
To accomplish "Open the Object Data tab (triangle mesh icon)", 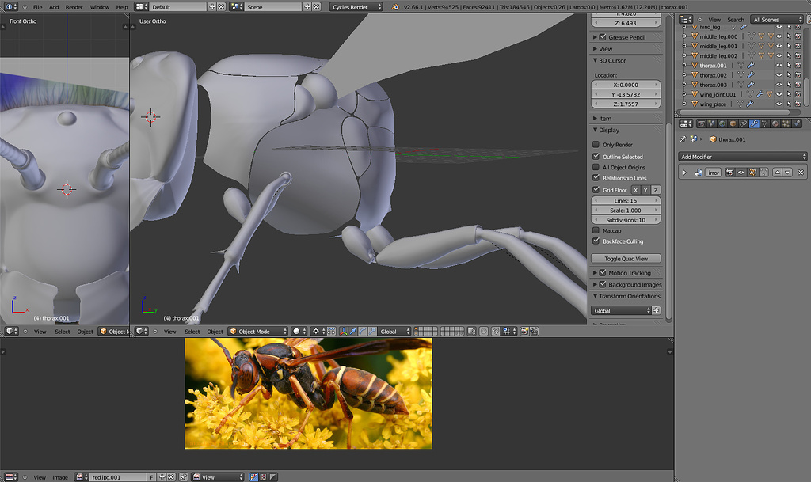I will point(764,123).
